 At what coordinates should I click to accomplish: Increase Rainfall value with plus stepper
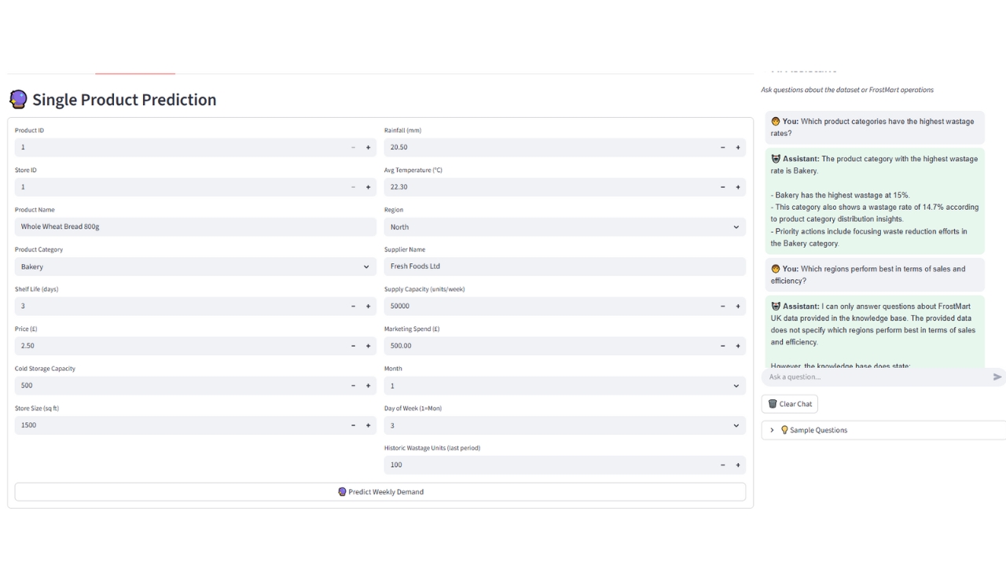tap(737, 148)
